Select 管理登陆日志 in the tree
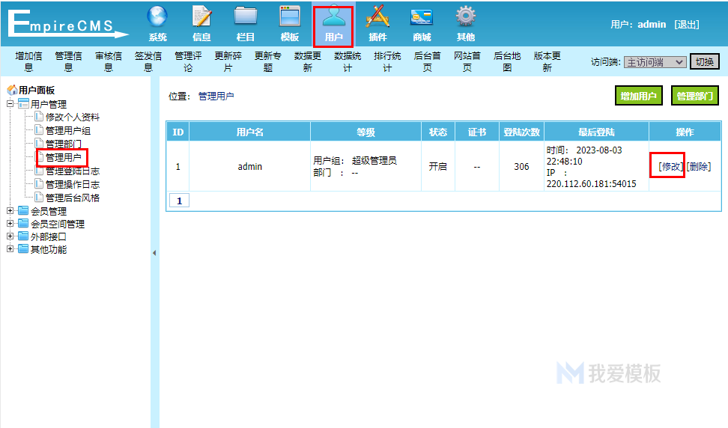 pos(73,171)
